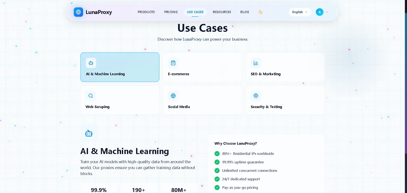
Task: Open the English language dropdown
Action: click(x=300, y=12)
